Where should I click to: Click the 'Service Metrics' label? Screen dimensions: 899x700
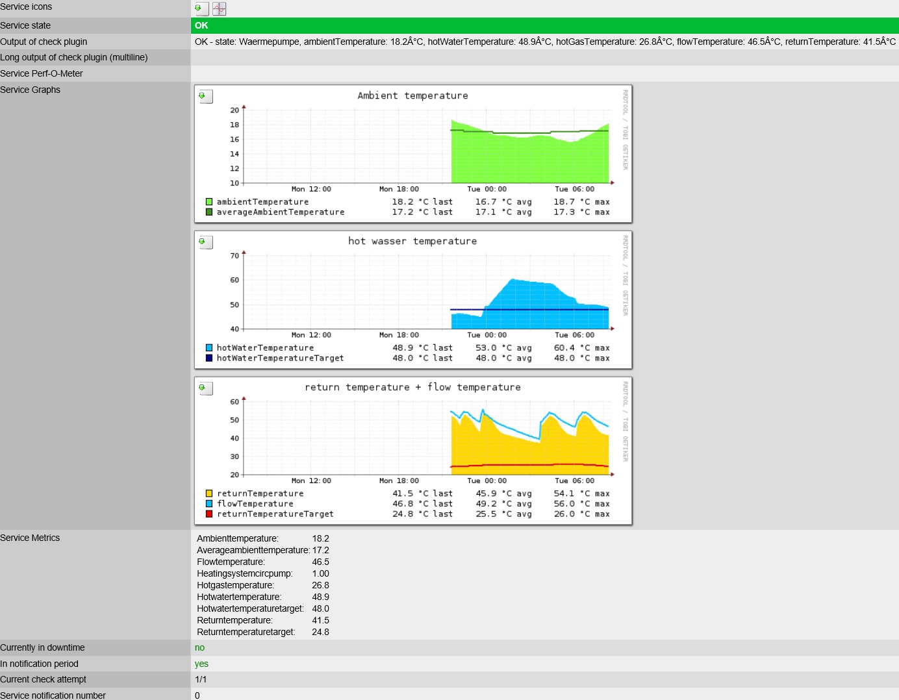[30, 538]
